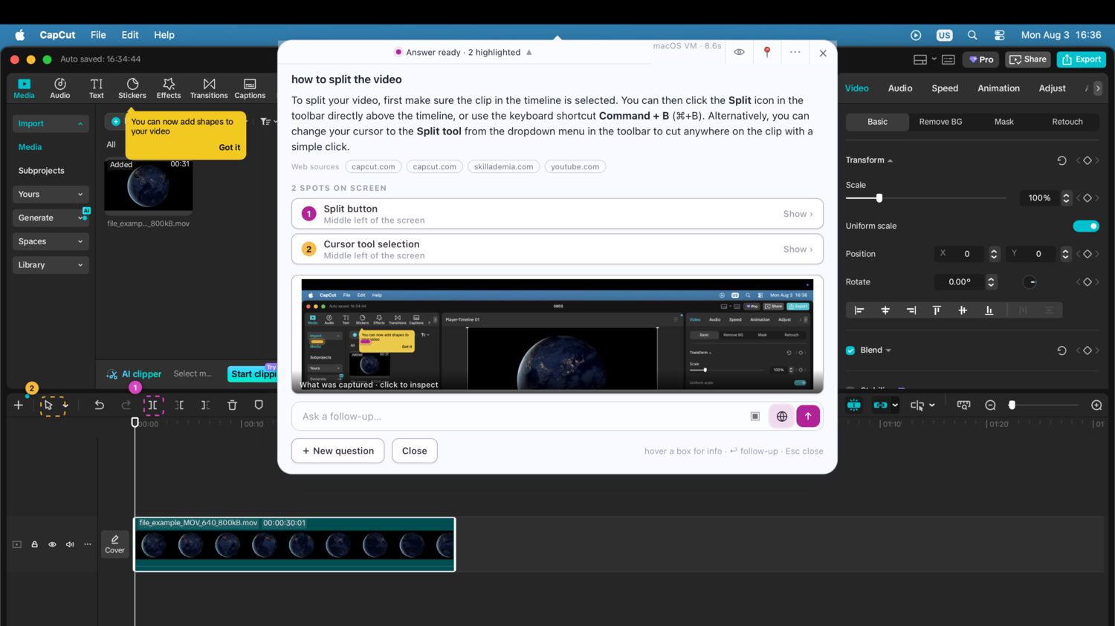Reset the Transform settings
Screen dimensions: 1115x626
(1061, 160)
